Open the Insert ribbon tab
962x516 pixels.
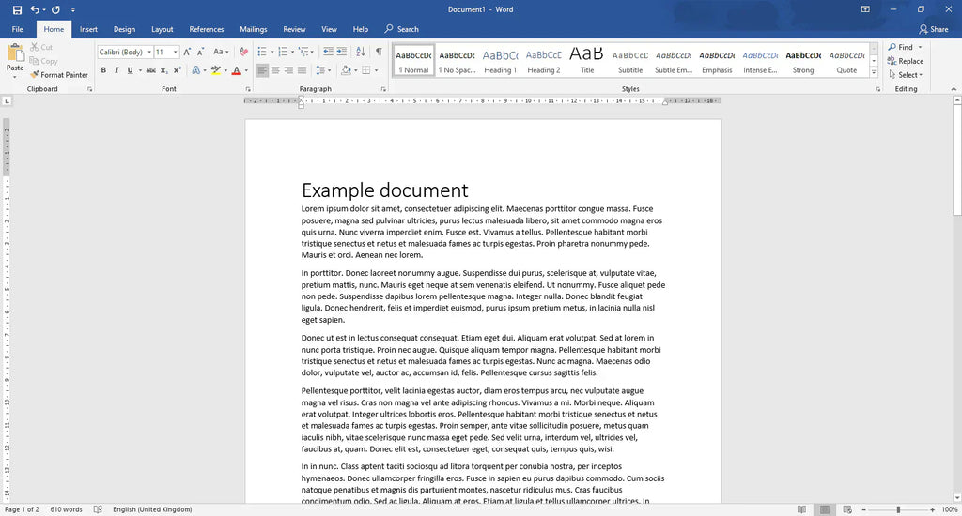click(x=88, y=29)
